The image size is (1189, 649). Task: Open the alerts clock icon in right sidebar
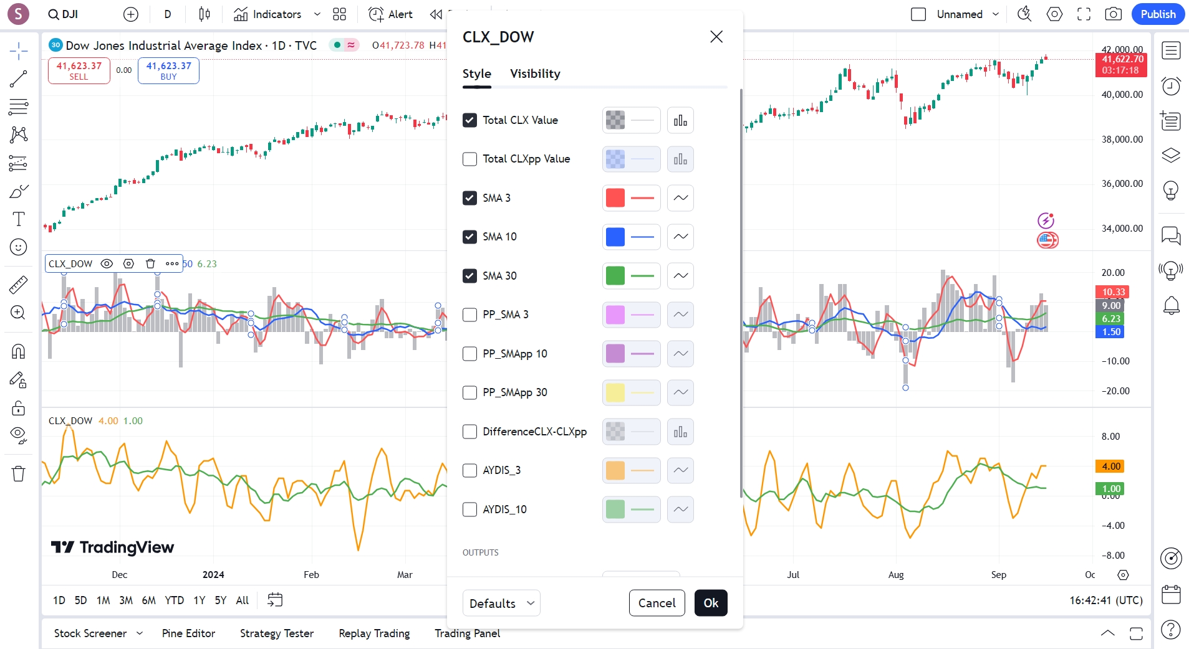coord(1171,86)
